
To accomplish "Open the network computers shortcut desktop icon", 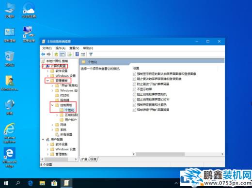I will pos(29,34).
